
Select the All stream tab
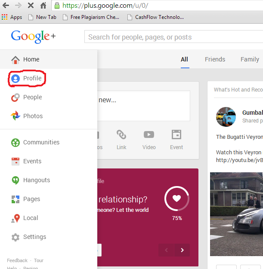pos(184,59)
